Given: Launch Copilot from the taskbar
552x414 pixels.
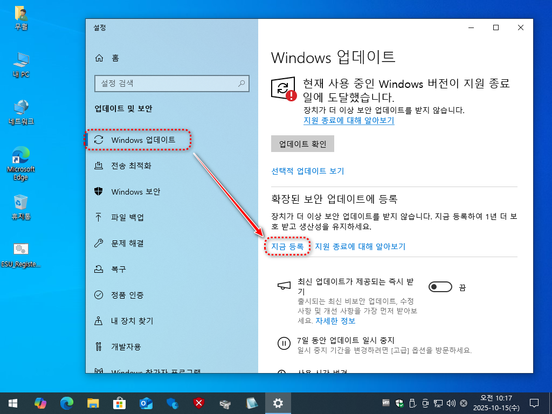Looking at the screenshot, I should (40, 403).
